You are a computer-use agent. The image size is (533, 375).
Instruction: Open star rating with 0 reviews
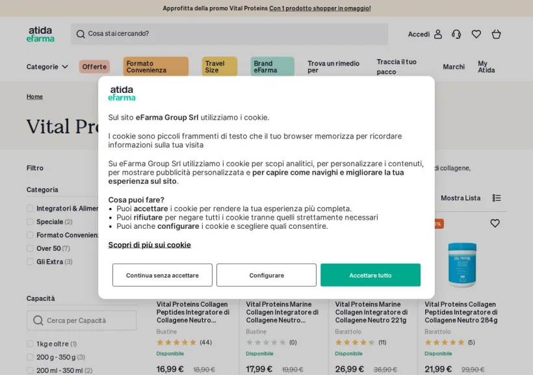[266, 343]
